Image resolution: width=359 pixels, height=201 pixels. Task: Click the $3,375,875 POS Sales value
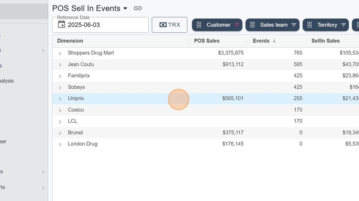(x=231, y=53)
